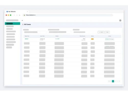Reload the page with refresh icon
Viewport: 128px width, 96px height.
pyautogui.click(x=19, y=15)
